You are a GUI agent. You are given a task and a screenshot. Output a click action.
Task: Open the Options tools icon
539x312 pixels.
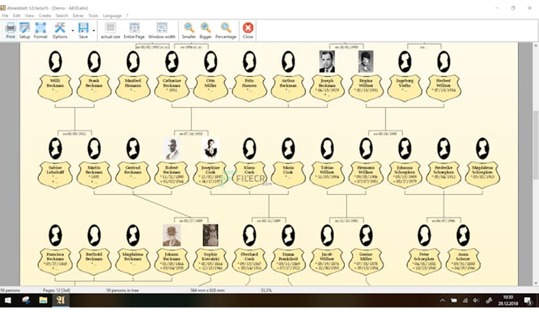60,30
